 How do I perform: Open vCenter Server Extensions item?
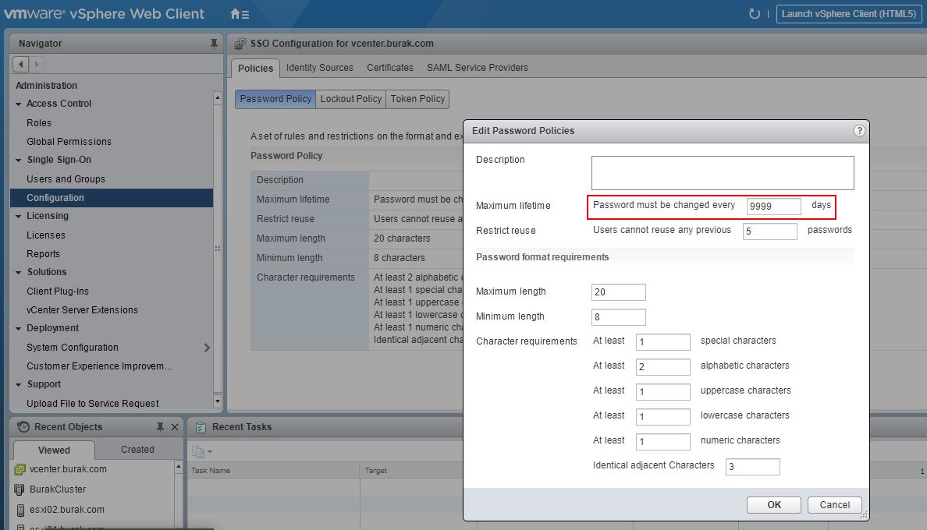click(82, 310)
